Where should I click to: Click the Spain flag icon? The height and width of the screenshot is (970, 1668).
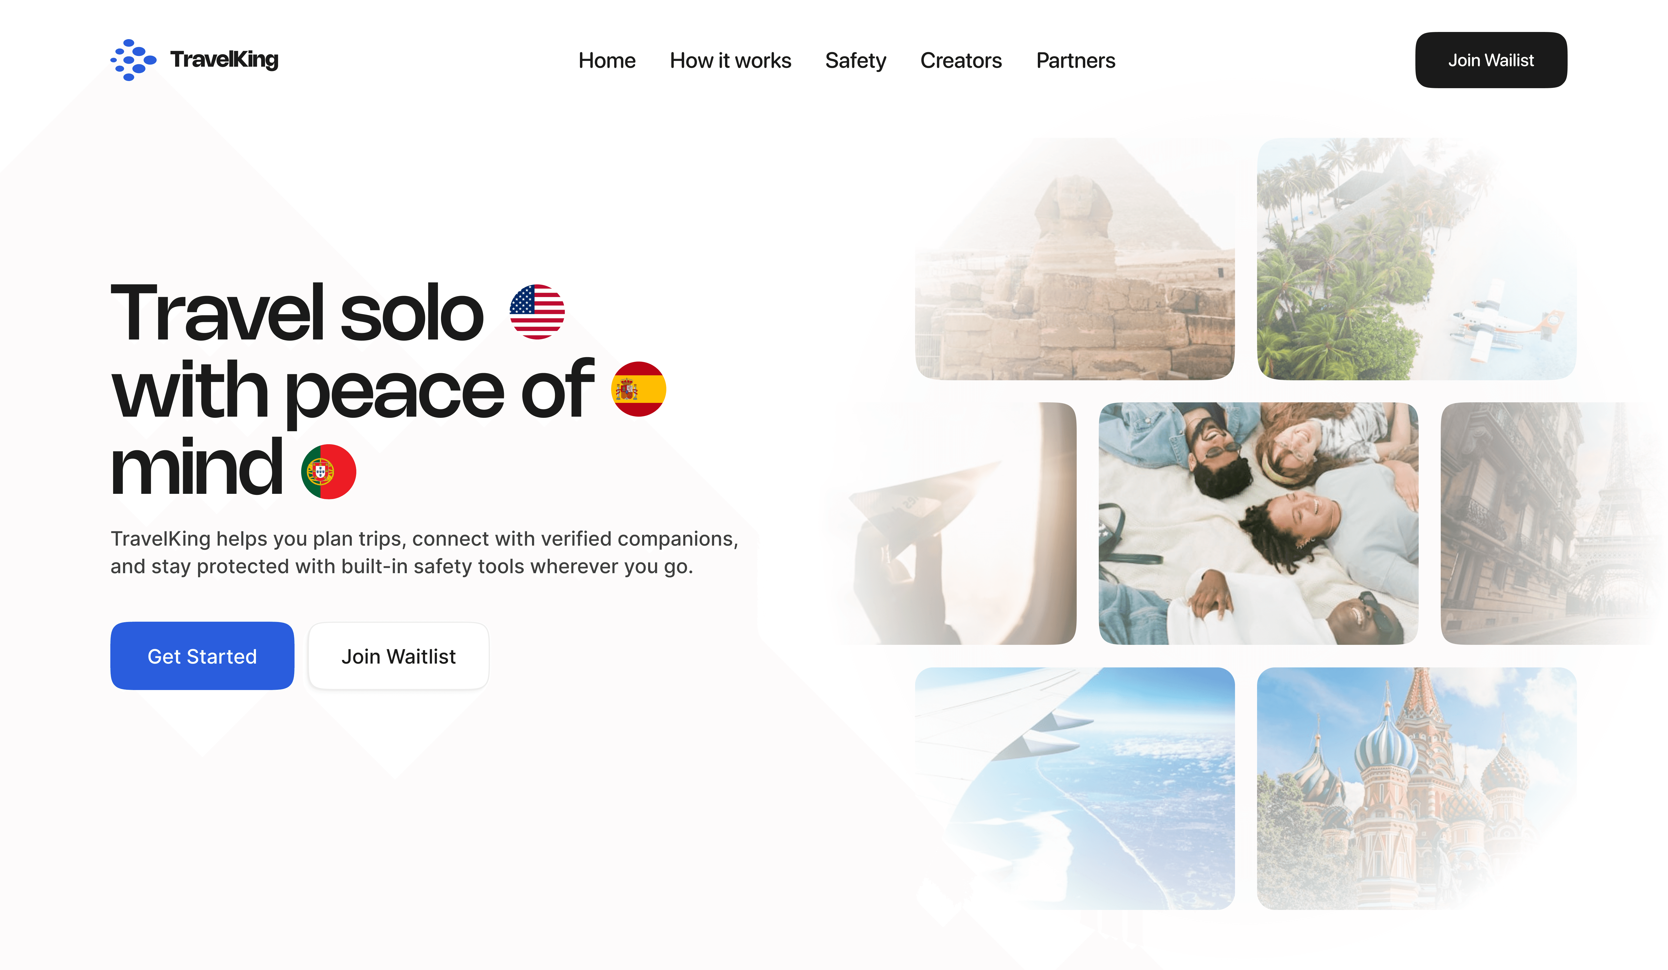point(638,389)
